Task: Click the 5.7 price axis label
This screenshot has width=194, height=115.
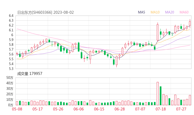Action: [x=11, y=49]
